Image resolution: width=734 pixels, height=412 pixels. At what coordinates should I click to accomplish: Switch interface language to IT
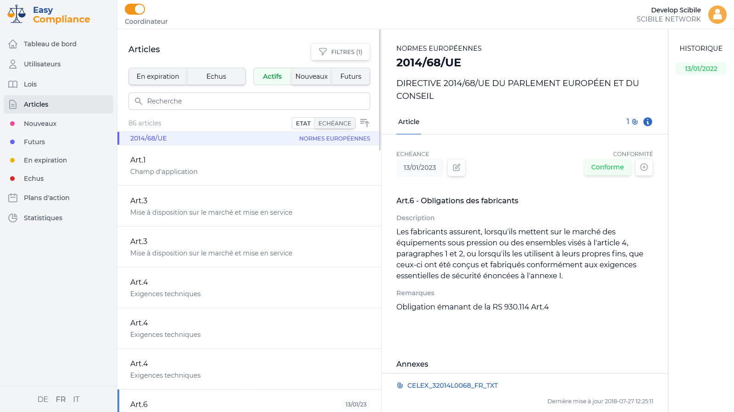(x=76, y=399)
